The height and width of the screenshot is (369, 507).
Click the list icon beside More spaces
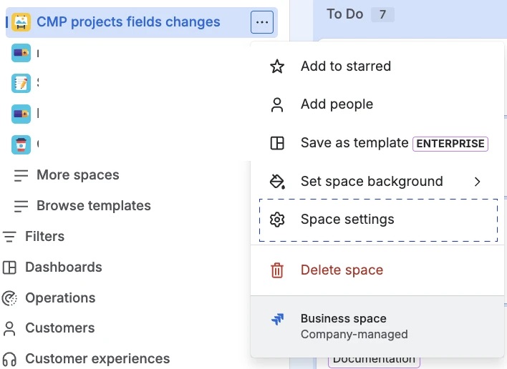point(21,175)
